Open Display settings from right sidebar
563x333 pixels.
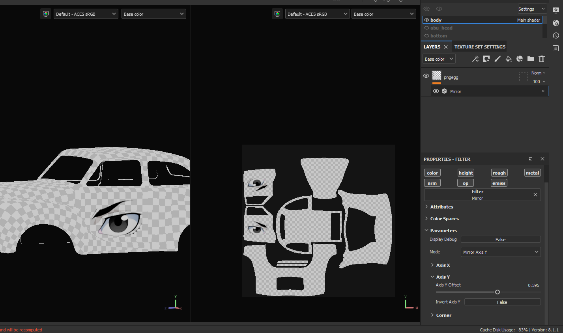point(556,10)
